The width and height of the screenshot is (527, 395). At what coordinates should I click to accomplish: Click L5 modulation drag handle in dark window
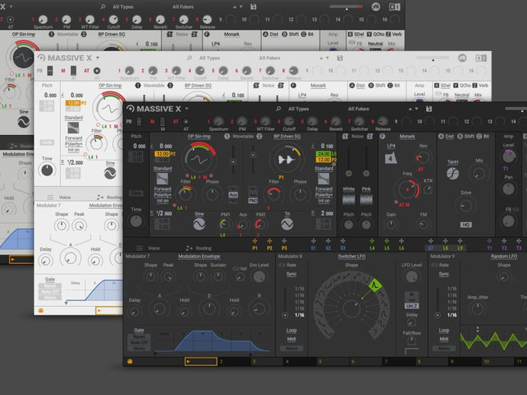[x=386, y=241]
